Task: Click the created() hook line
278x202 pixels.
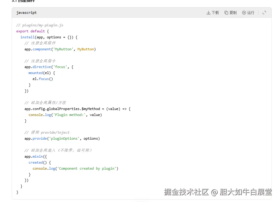Action: (40, 162)
